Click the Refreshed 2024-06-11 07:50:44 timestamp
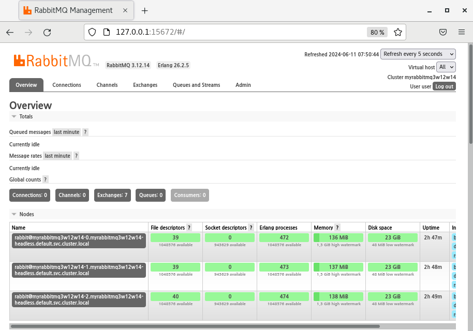473x331 pixels. click(x=342, y=54)
